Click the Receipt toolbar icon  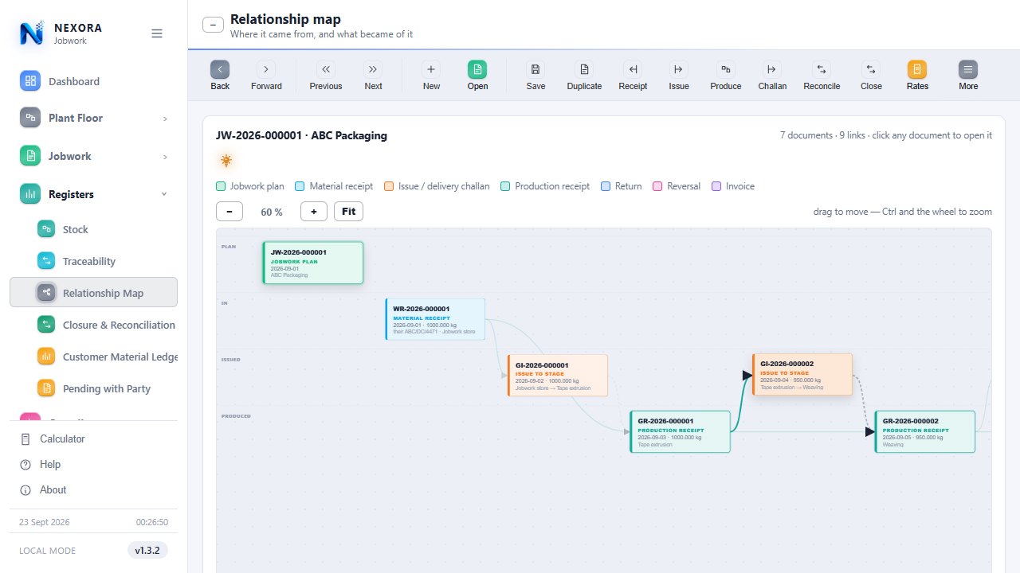click(633, 69)
